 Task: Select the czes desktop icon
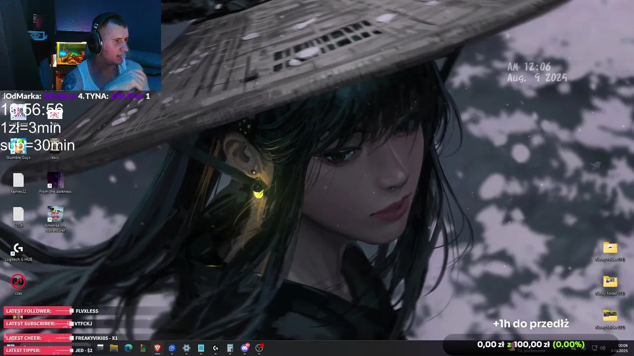tap(18, 285)
